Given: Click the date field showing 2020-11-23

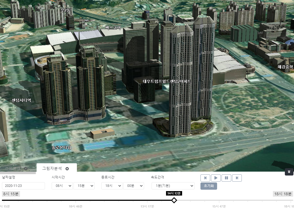Looking at the screenshot, I should point(23,186).
